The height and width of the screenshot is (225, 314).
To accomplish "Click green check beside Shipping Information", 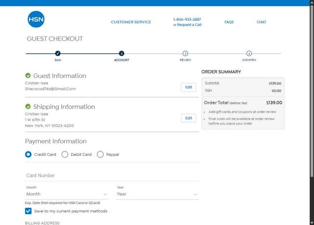I will [28, 107].
